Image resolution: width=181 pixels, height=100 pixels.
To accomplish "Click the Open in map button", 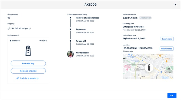I will (167, 49).
